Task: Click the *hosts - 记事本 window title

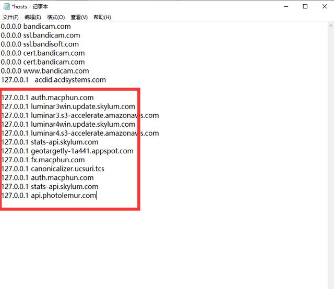Action: tap(30, 7)
